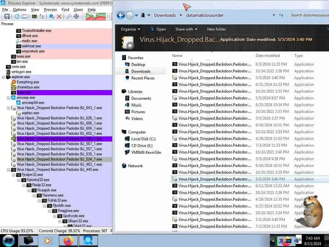Collapse the explorer.exe process tree
Image resolution: width=329 pixels, height=247 pixels.
[x=3, y=77]
